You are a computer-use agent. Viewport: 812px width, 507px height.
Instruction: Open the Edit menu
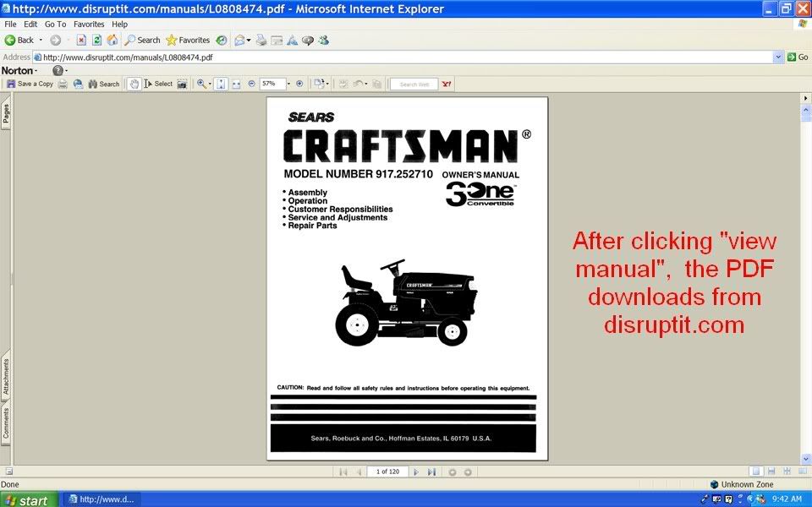click(x=30, y=24)
